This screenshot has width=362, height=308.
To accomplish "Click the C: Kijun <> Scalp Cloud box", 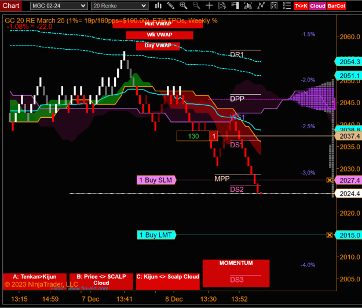I will coord(168,281).
